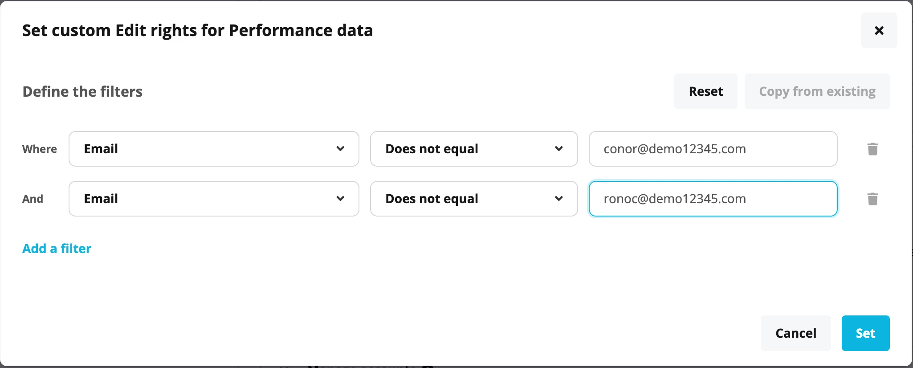
Task: Add a filter to the list
Action: click(57, 249)
